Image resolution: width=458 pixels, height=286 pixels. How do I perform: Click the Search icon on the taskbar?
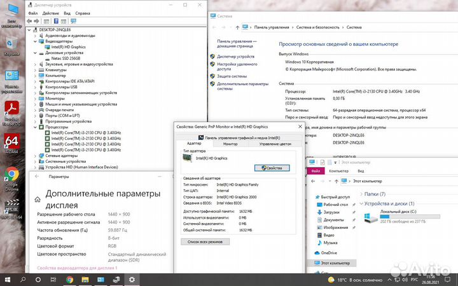(x=23, y=280)
